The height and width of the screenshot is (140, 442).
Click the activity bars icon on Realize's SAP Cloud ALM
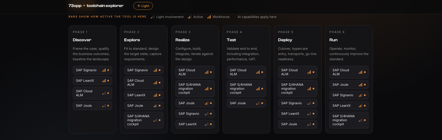pos(206,72)
